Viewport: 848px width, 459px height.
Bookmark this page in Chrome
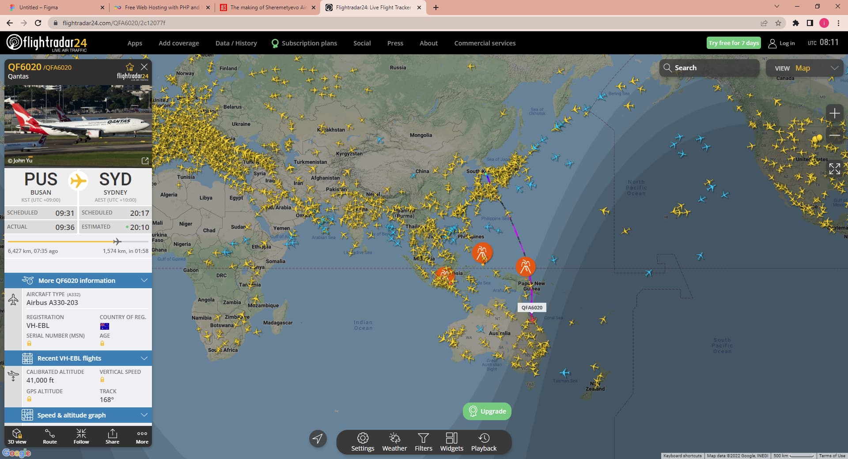point(778,23)
